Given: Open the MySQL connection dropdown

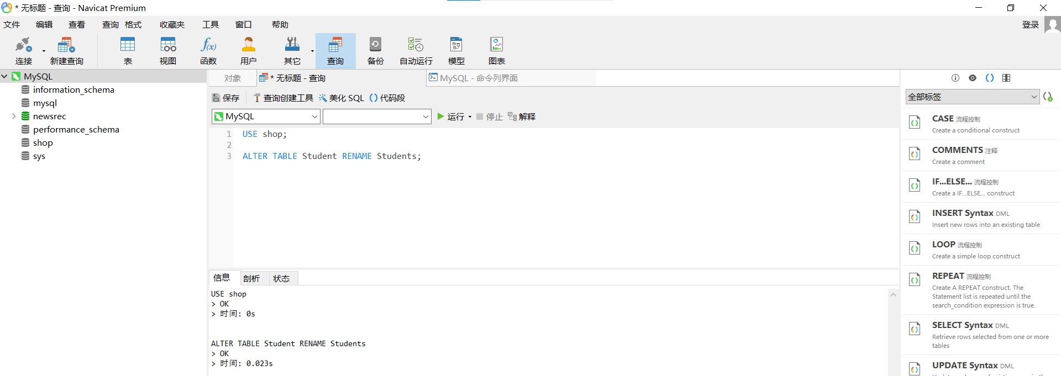Looking at the screenshot, I should pyautogui.click(x=266, y=116).
